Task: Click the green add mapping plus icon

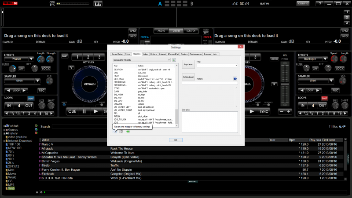Action: pos(128,132)
